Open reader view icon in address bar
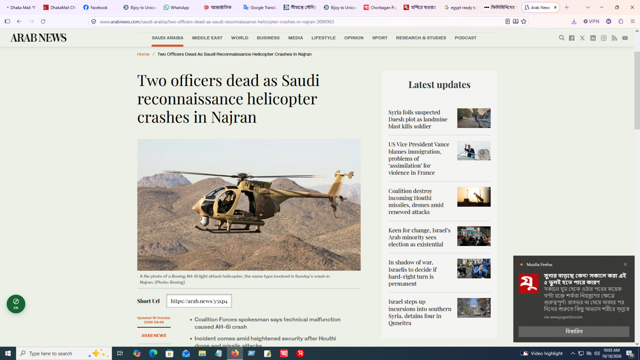Image resolution: width=640 pixels, height=360 pixels. coord(508,22)
